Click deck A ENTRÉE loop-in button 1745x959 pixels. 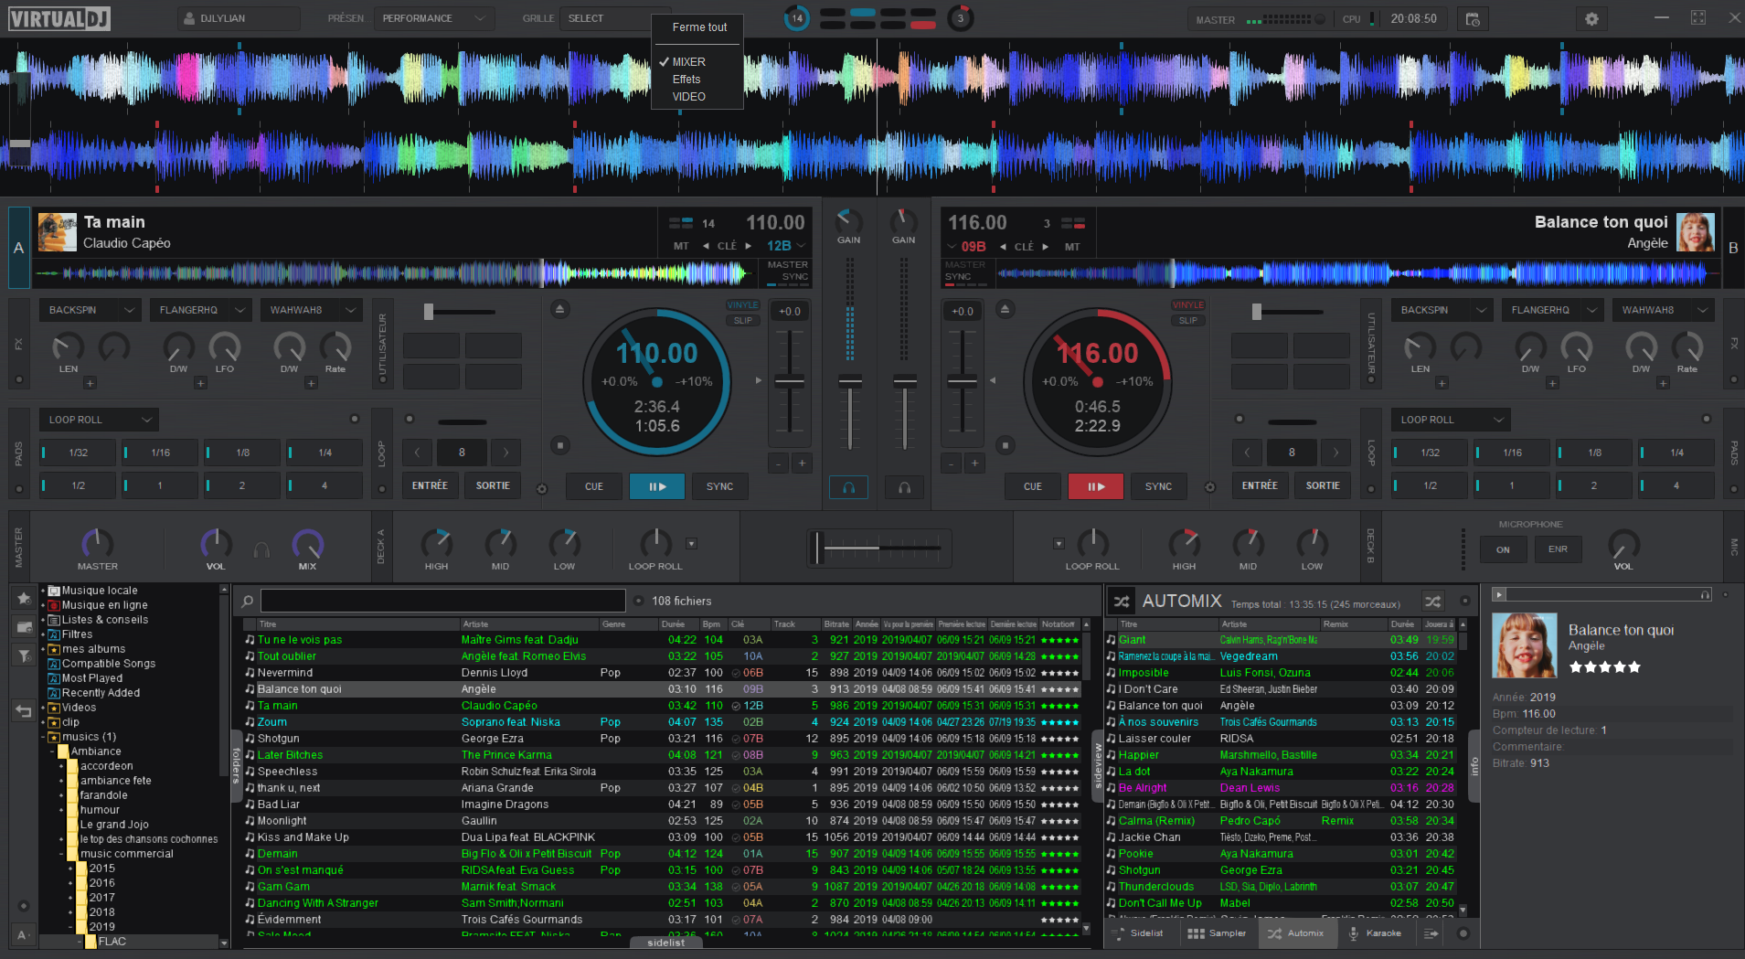pyautogui.click(x=430, y=485)
